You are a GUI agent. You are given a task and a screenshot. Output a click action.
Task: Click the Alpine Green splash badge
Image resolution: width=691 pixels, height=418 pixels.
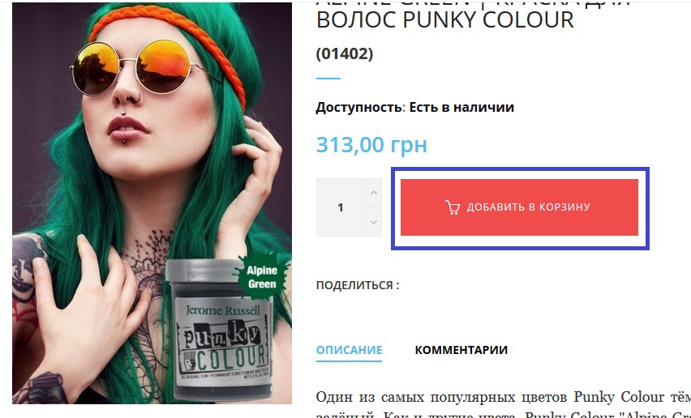pos(262,277)
